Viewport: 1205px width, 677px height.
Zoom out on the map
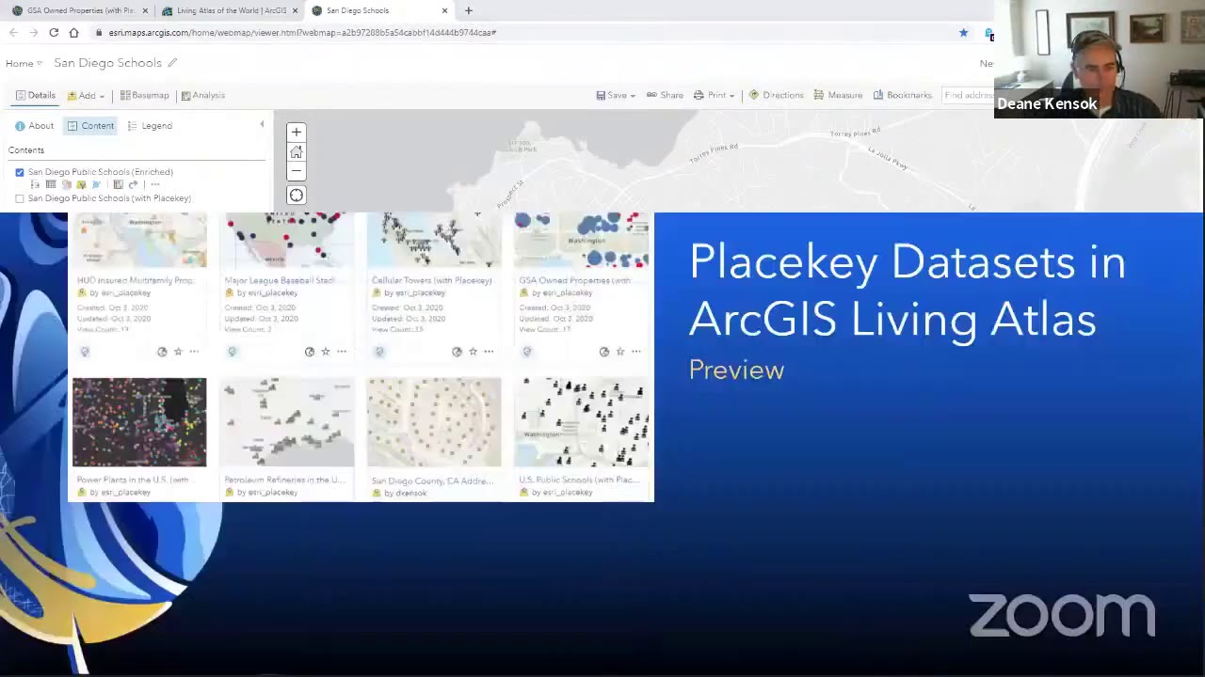(x=296, y=171)
